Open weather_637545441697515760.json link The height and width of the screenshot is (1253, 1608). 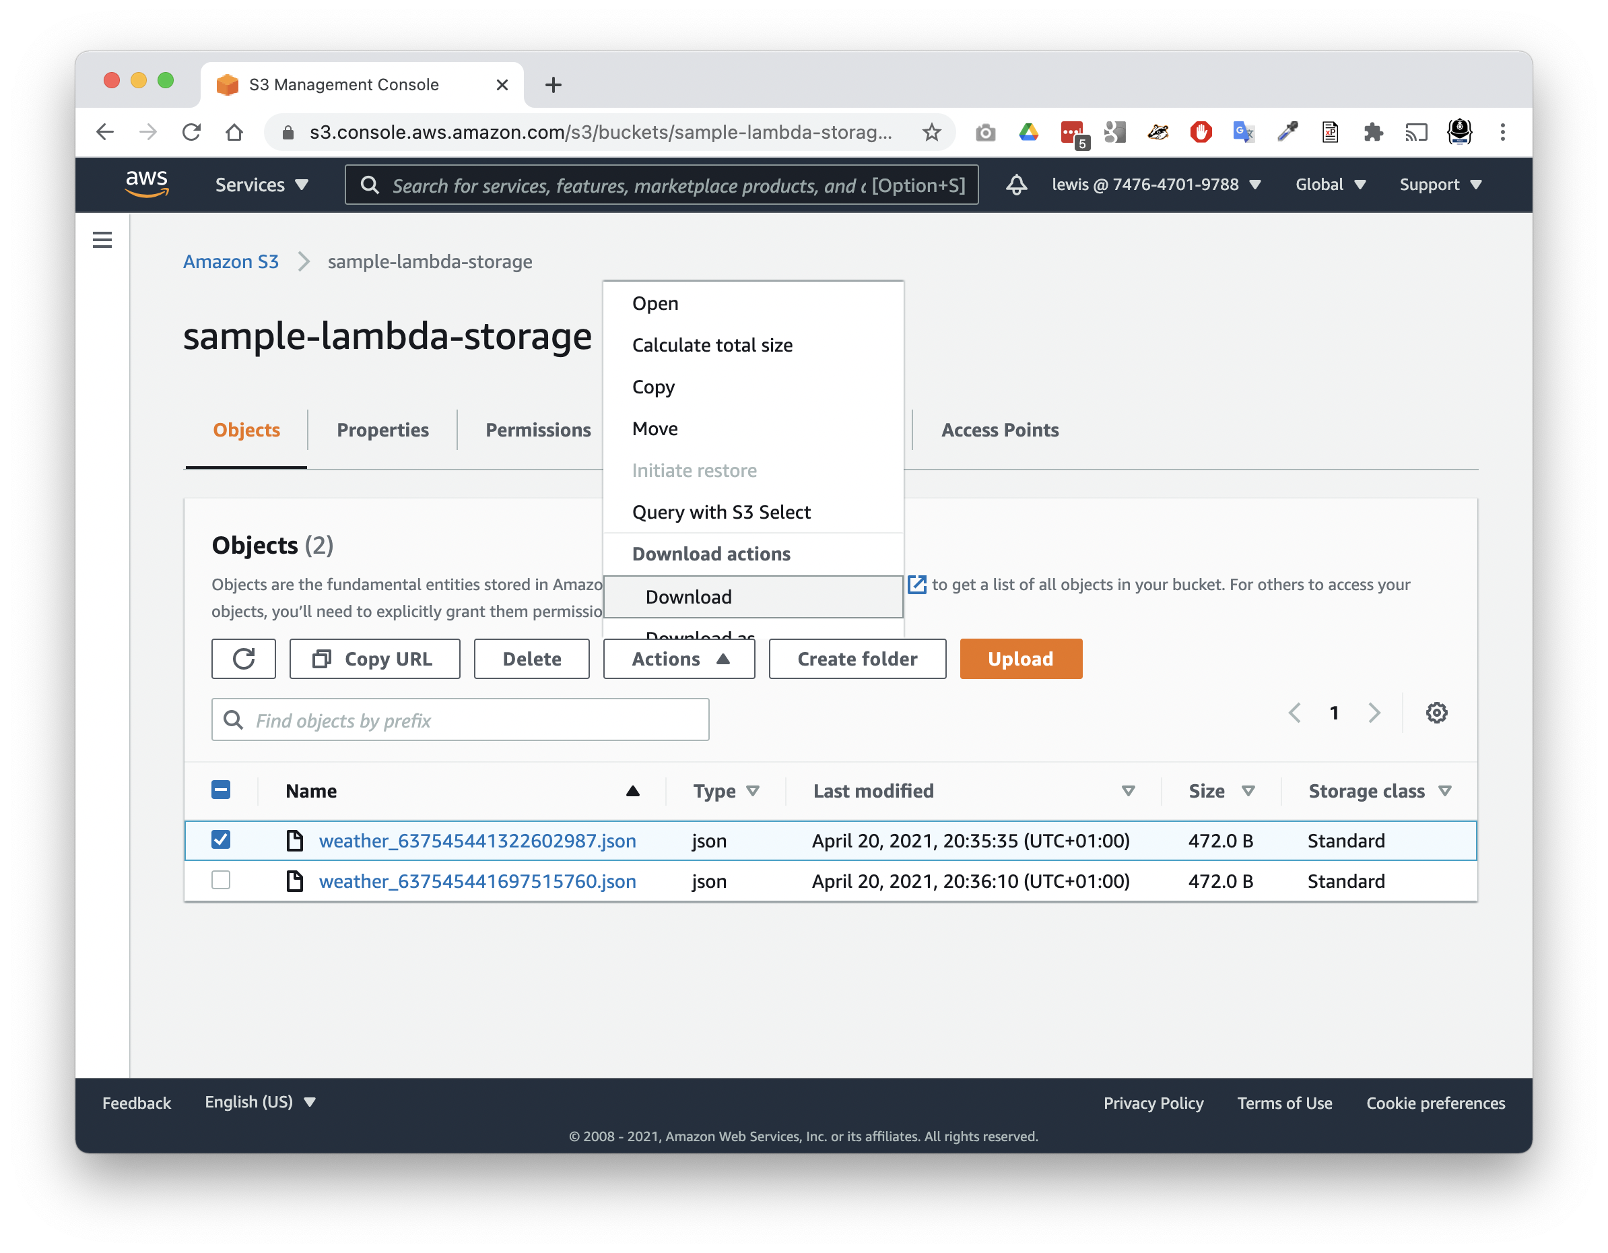477,881
